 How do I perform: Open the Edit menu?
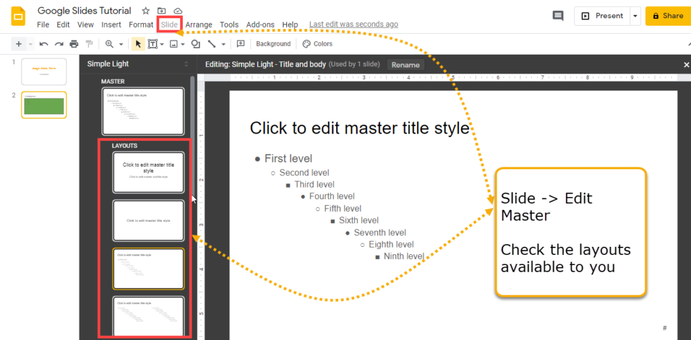click(x=63, y=25)
